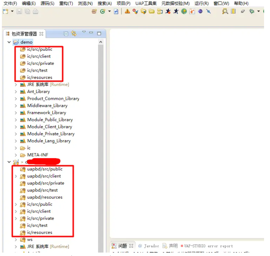
Task: Click the folder with brush icon
Action: pos(143,12)
